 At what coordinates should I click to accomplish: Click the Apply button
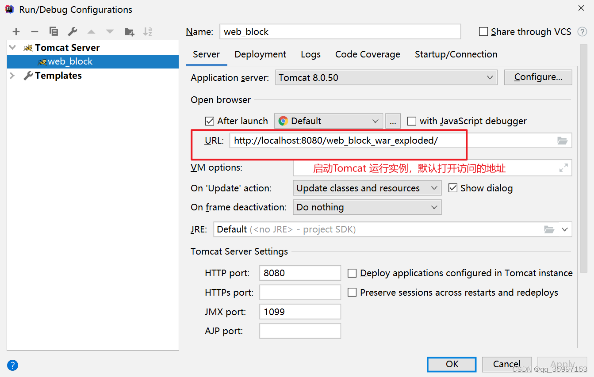click(x=562, y=365)
